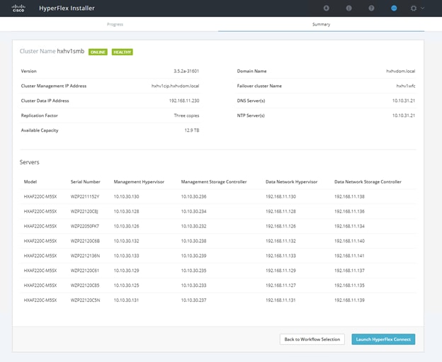Open the settings gear icon
Image resolution: width=442 pixels, height=362 pixels.
413,9
